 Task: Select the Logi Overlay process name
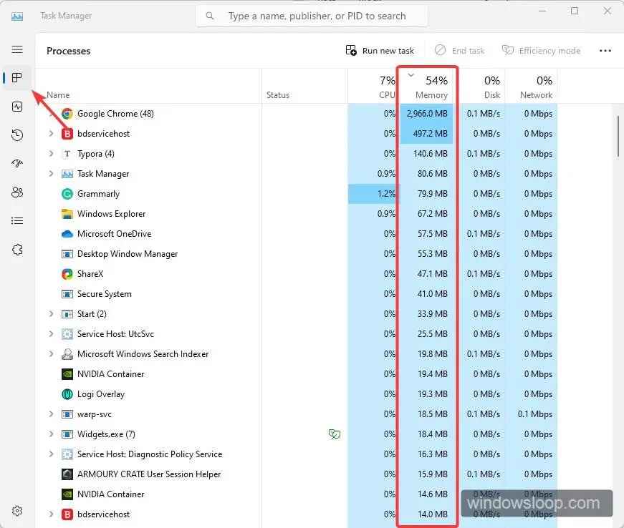click(x=101, y=394)
